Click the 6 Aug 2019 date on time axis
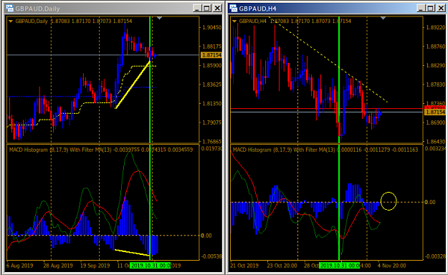Screen dimensions: 448x275 (19, 266)
